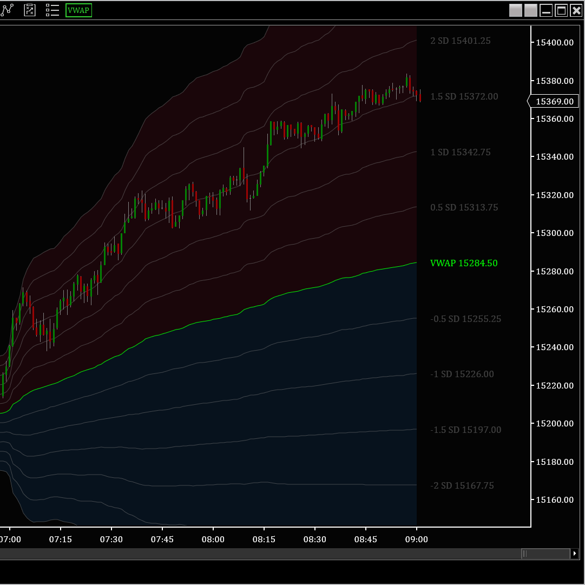Click the 1.5 SD 15372.00 band label

point(464,96)
